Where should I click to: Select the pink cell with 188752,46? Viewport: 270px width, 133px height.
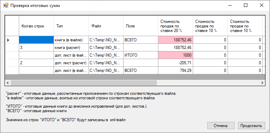[175, 40]
